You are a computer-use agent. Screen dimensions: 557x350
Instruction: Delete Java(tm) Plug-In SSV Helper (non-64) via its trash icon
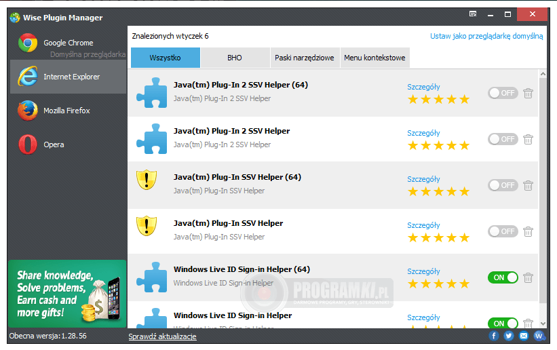[529, 232]
